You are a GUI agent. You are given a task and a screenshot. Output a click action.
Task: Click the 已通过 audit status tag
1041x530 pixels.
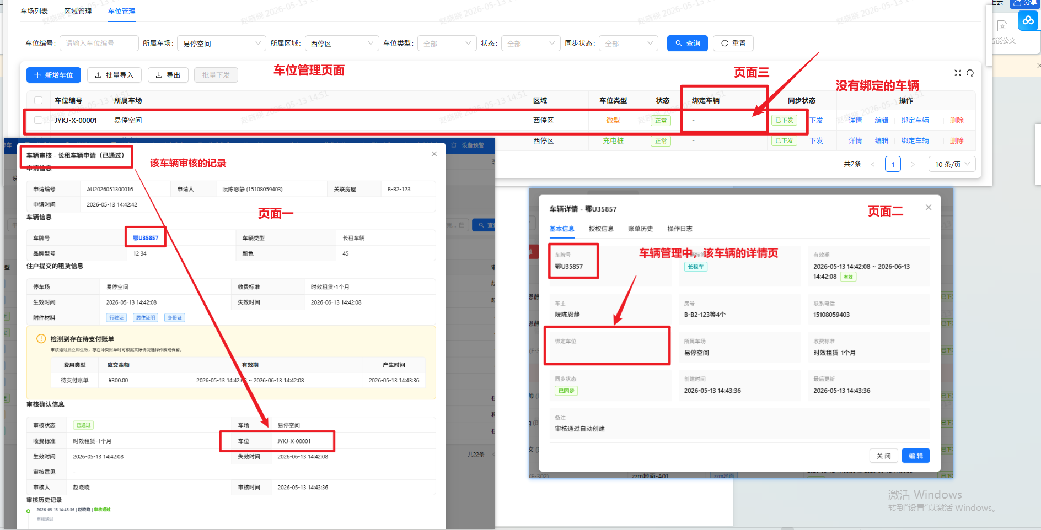coord(83,425)
